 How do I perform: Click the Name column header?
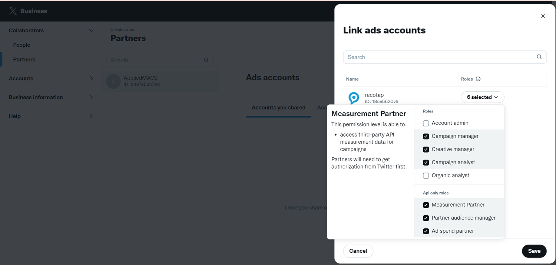click(352, 79)
